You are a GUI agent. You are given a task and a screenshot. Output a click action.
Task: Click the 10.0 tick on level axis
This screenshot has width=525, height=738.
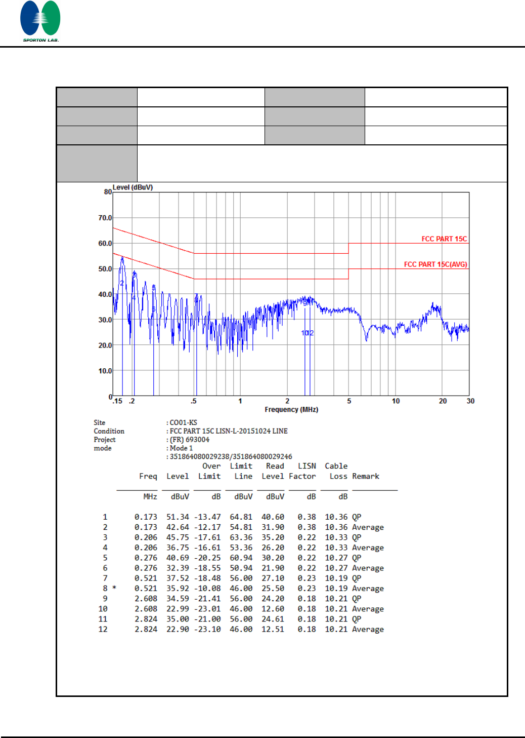pyautogui.click(x=105, y=371)
